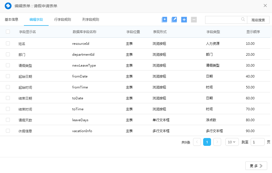272x173 pixels.
Task: Open the 行字段规则 tab
Action: (63, 20)
